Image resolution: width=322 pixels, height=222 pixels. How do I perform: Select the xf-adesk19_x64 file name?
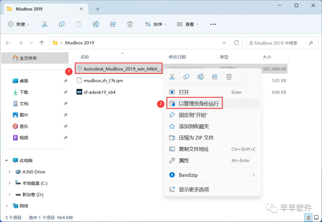99,92
